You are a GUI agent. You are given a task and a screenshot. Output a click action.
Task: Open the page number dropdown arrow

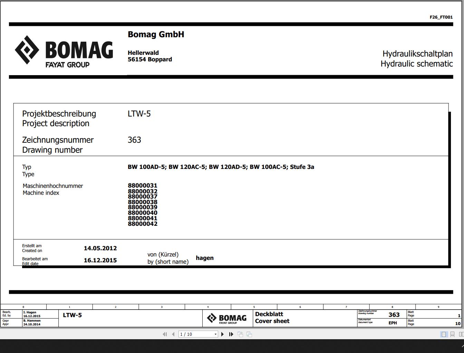point(215,334)
